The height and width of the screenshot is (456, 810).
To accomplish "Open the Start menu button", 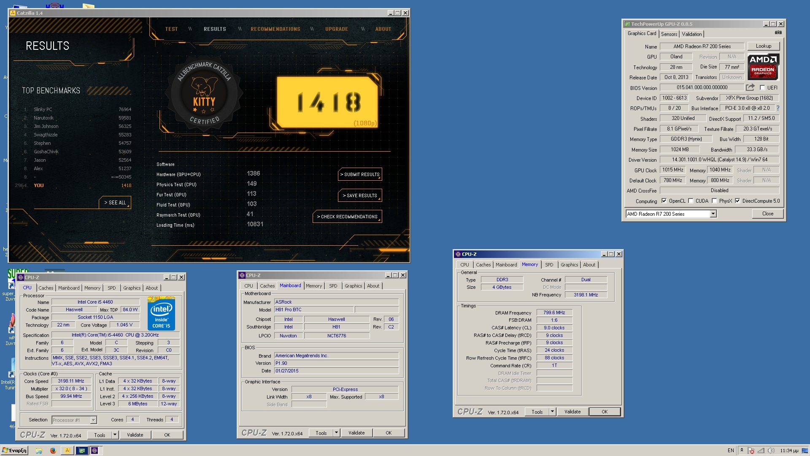I will click(15, 451).
